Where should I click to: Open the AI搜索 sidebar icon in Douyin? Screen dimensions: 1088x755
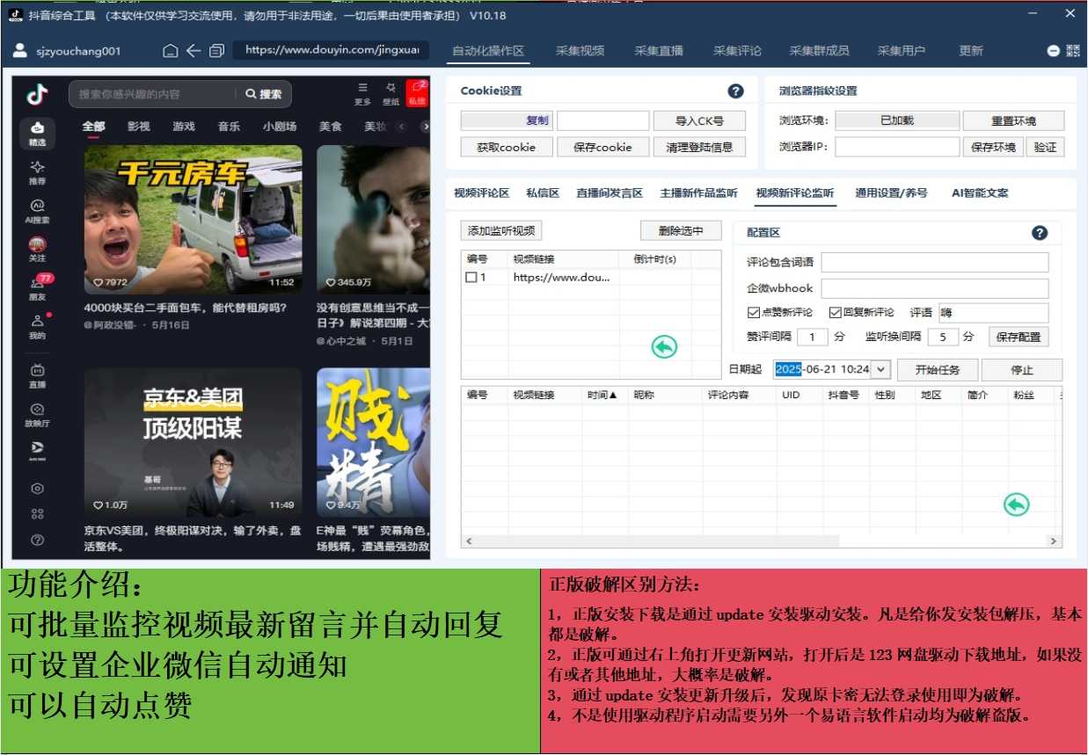click(37, 210)
